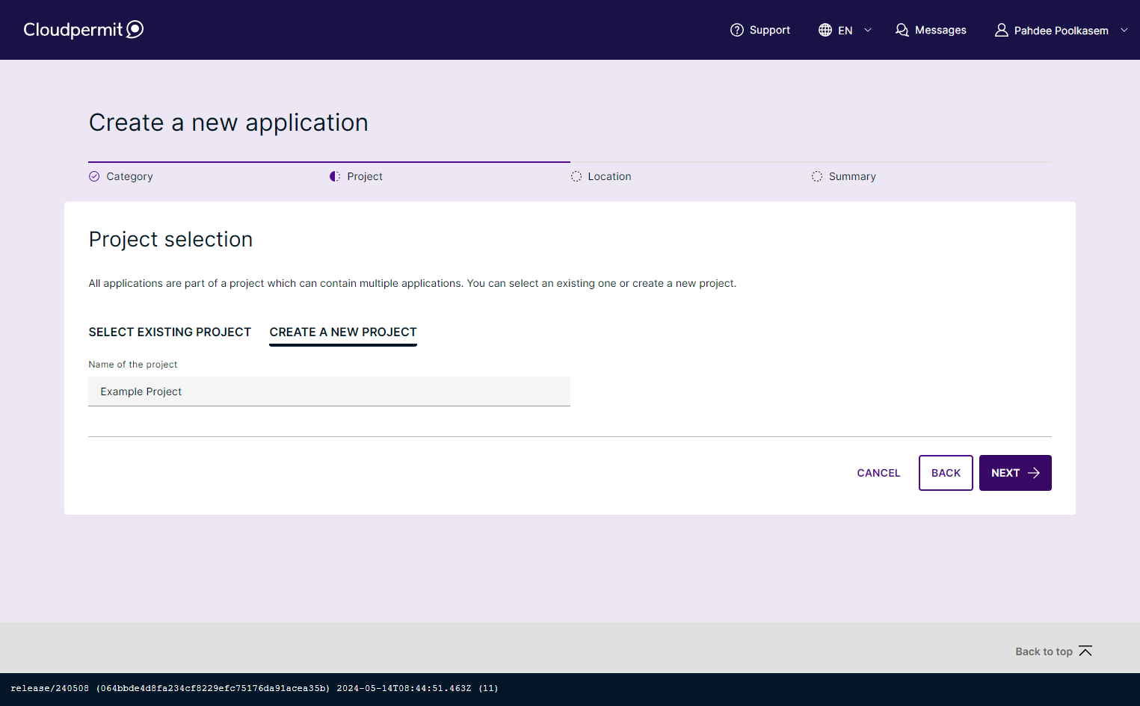
Task: Click the globe language icon
Action: coord(825,30)
